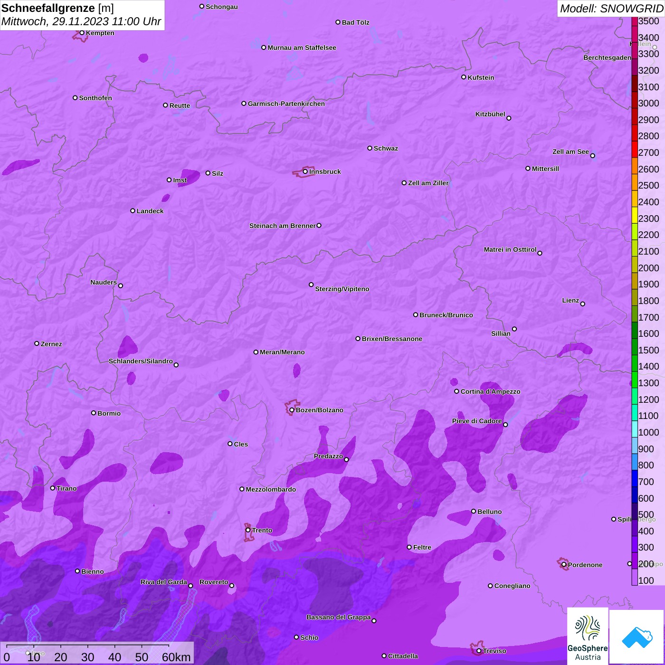Click the 2700 m red legend swatch
665x665 pixels.
coord(635,149)
